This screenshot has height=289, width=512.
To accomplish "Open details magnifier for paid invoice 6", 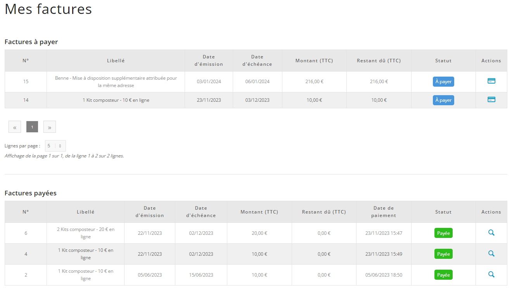I will coord(491,233).
